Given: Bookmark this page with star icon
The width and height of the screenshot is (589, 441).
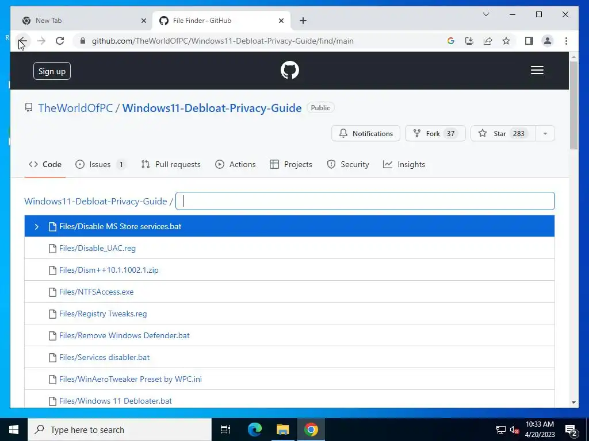Looking at the screenshot, I should click(x=506, y=41).
